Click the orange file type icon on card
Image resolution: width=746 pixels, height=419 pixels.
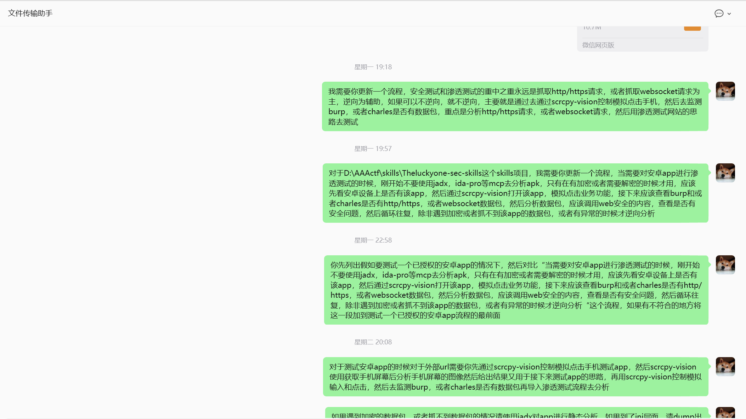click(692, 28)
